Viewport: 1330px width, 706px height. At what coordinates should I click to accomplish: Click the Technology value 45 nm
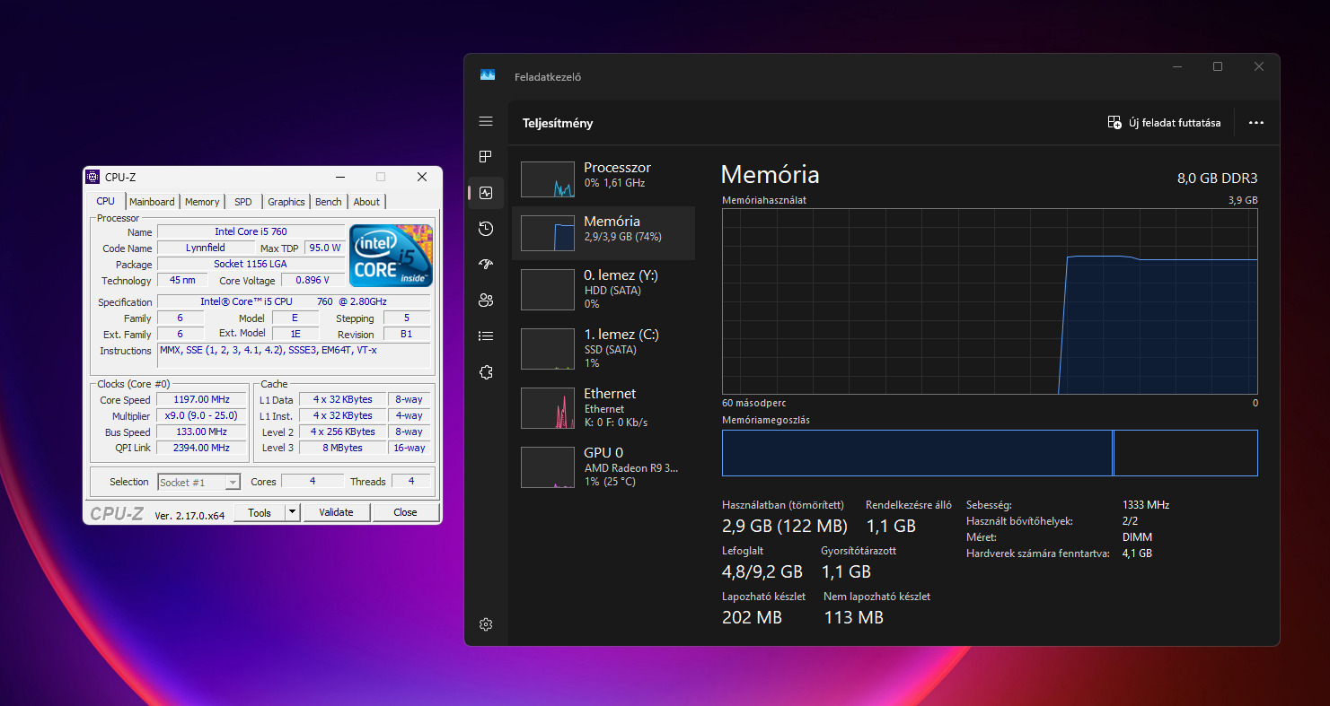click(182, 280)
